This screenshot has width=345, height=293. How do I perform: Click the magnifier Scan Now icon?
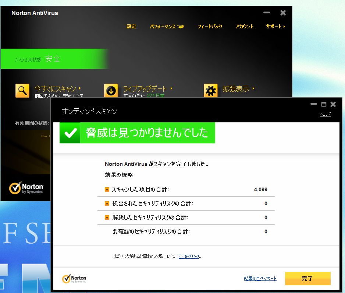click(x=22, y=90)
